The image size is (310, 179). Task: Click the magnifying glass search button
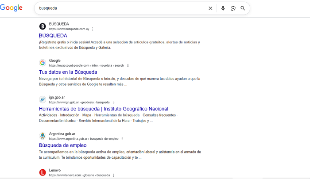243,8
